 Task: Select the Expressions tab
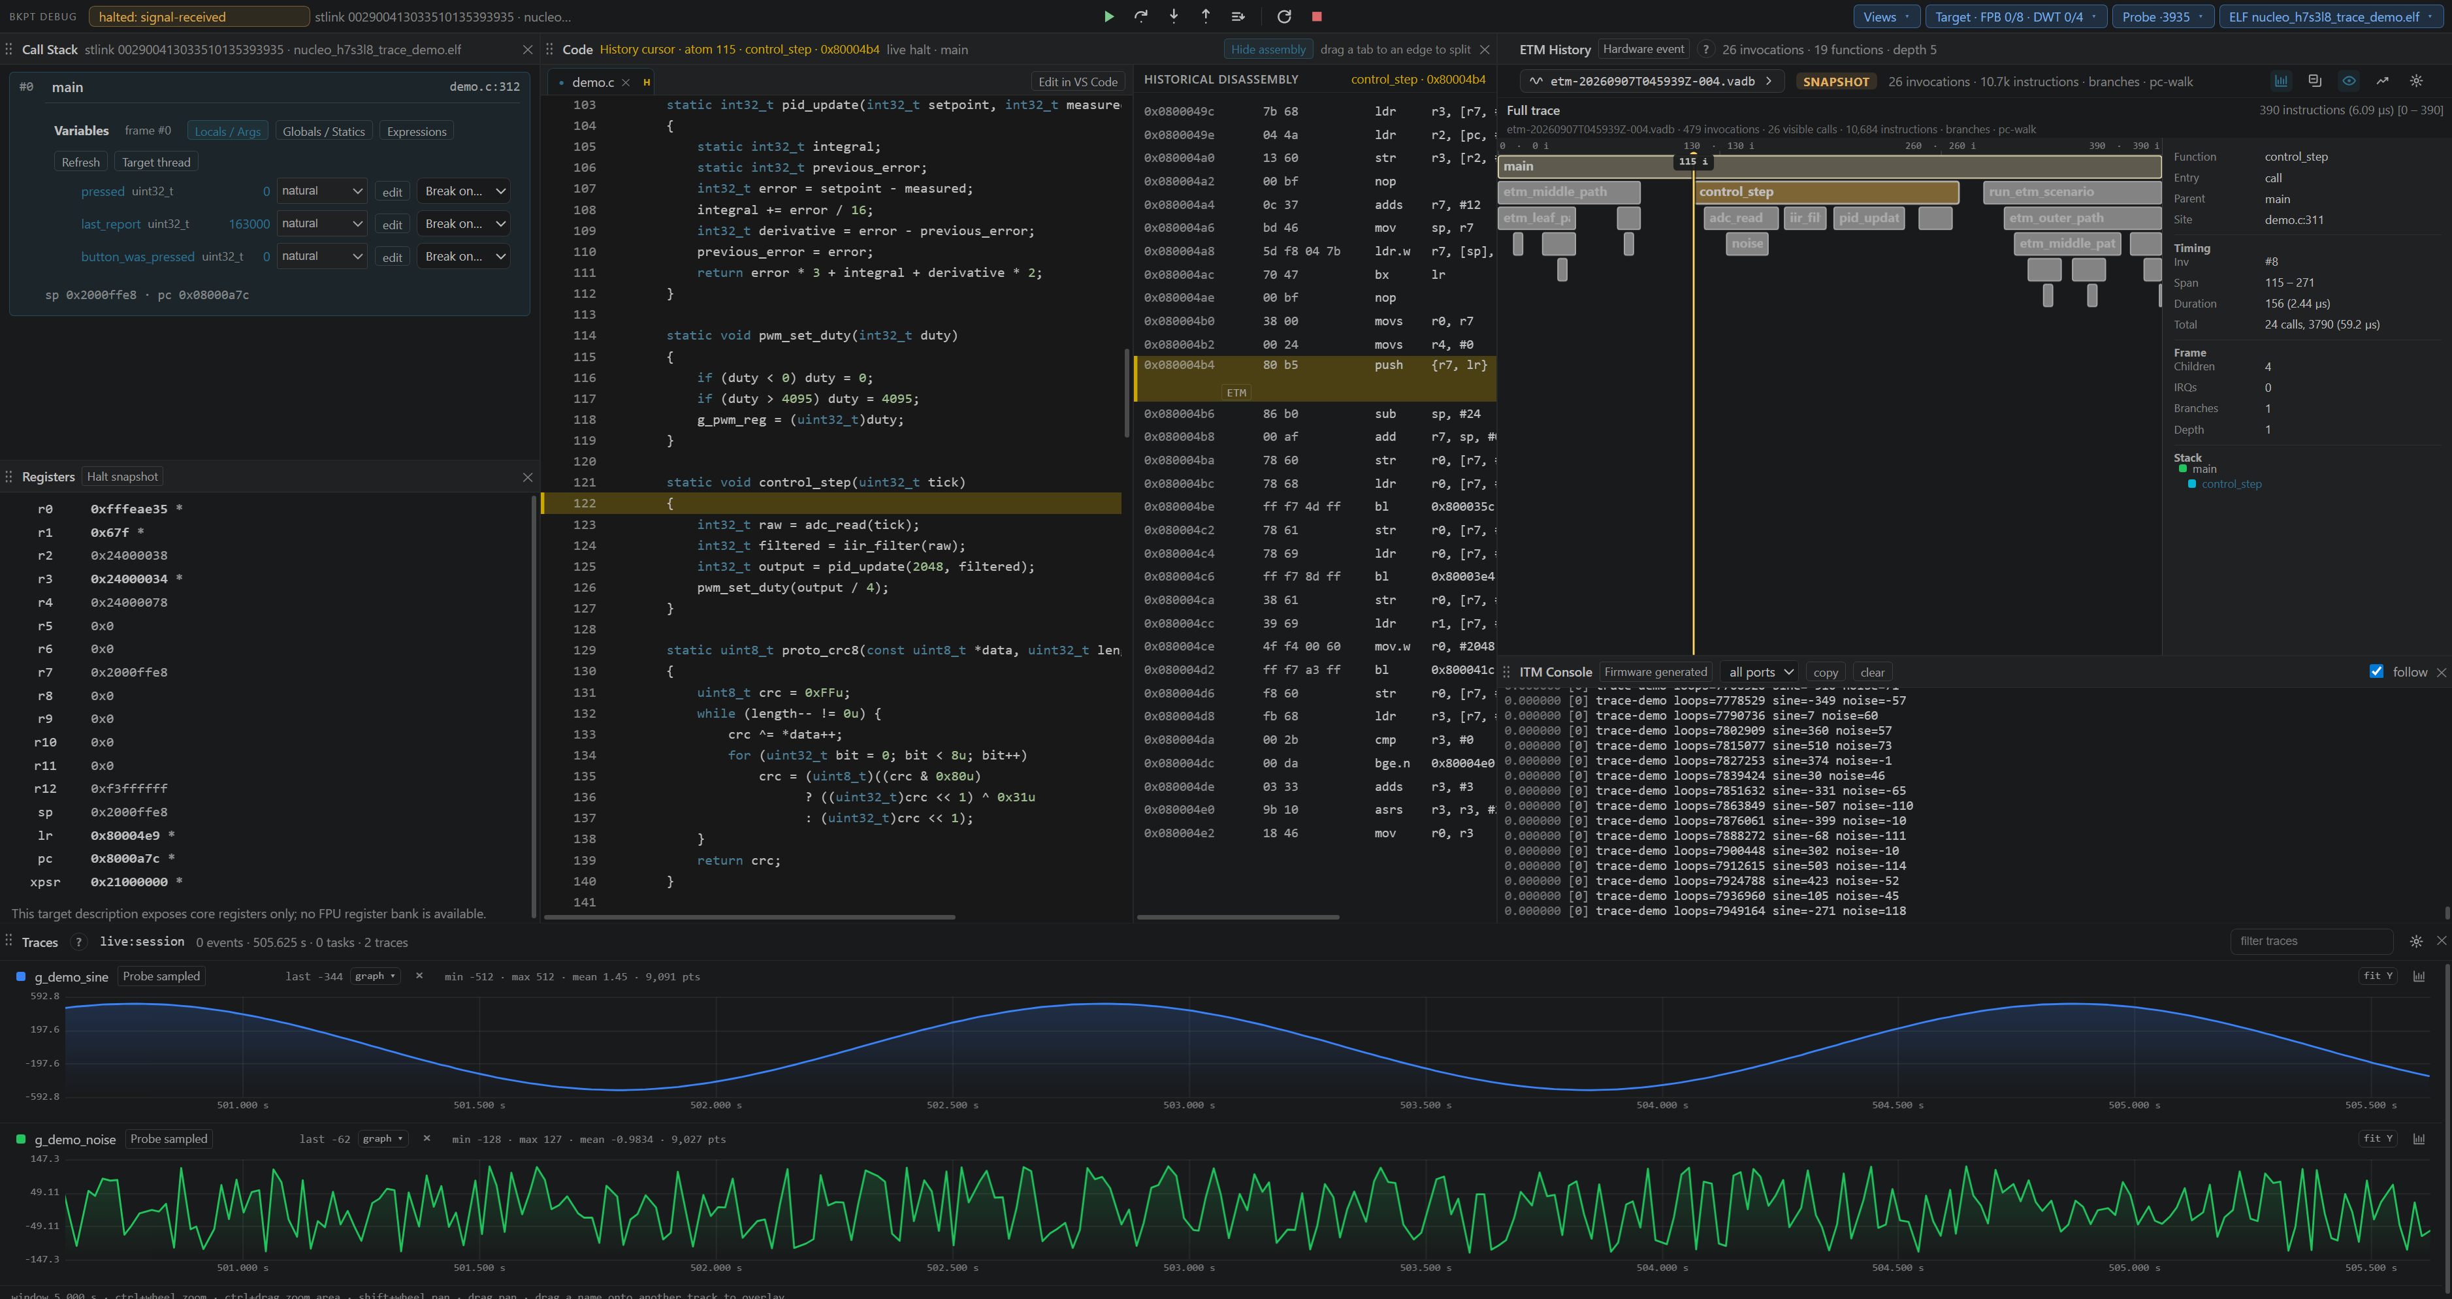417,131
